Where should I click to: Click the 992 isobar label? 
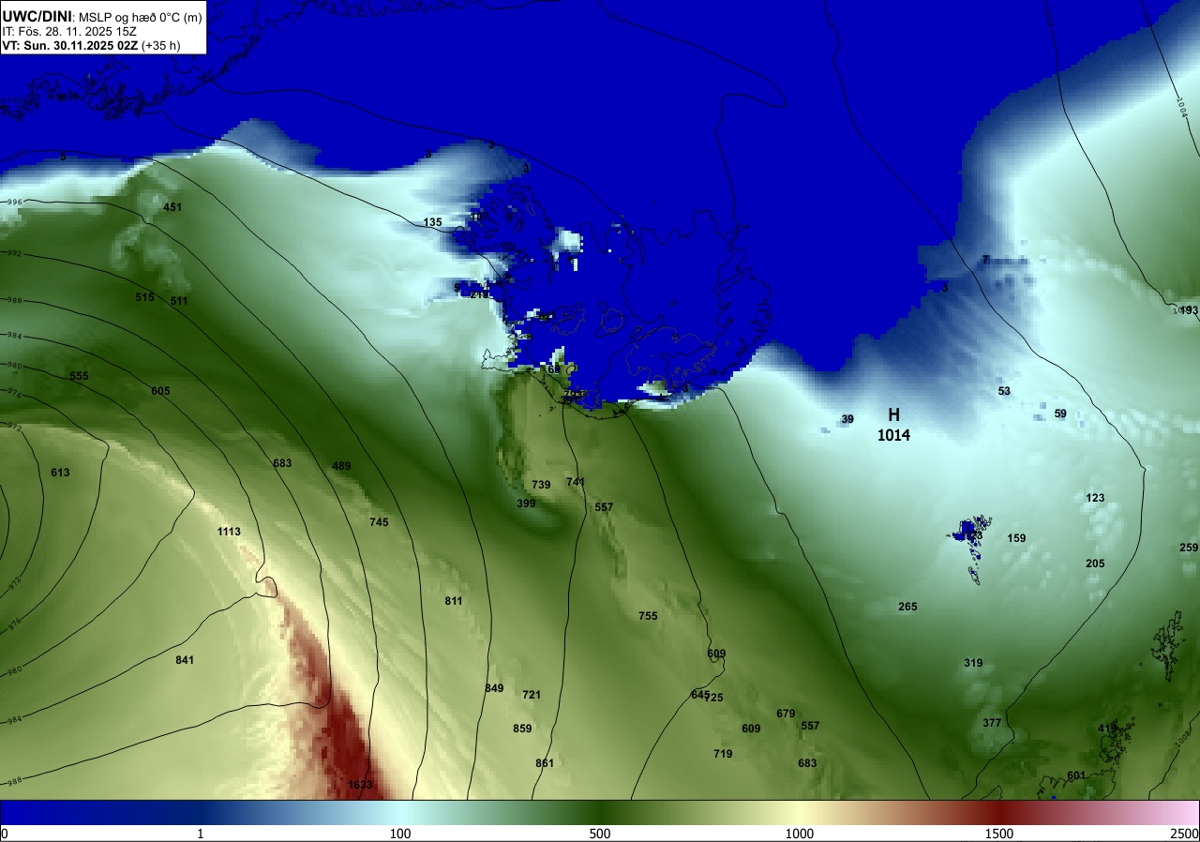tap(14, 253)
